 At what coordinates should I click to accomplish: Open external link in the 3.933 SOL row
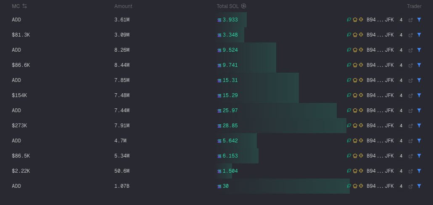point(411,20)
